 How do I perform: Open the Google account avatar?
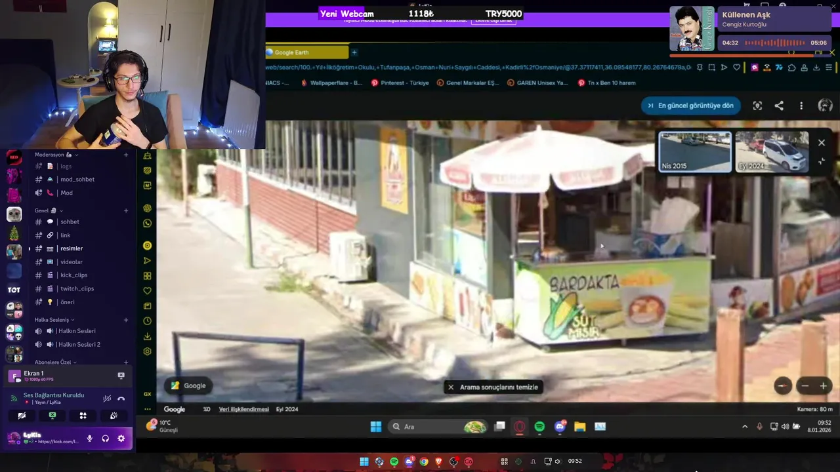[x=825, y=106]
